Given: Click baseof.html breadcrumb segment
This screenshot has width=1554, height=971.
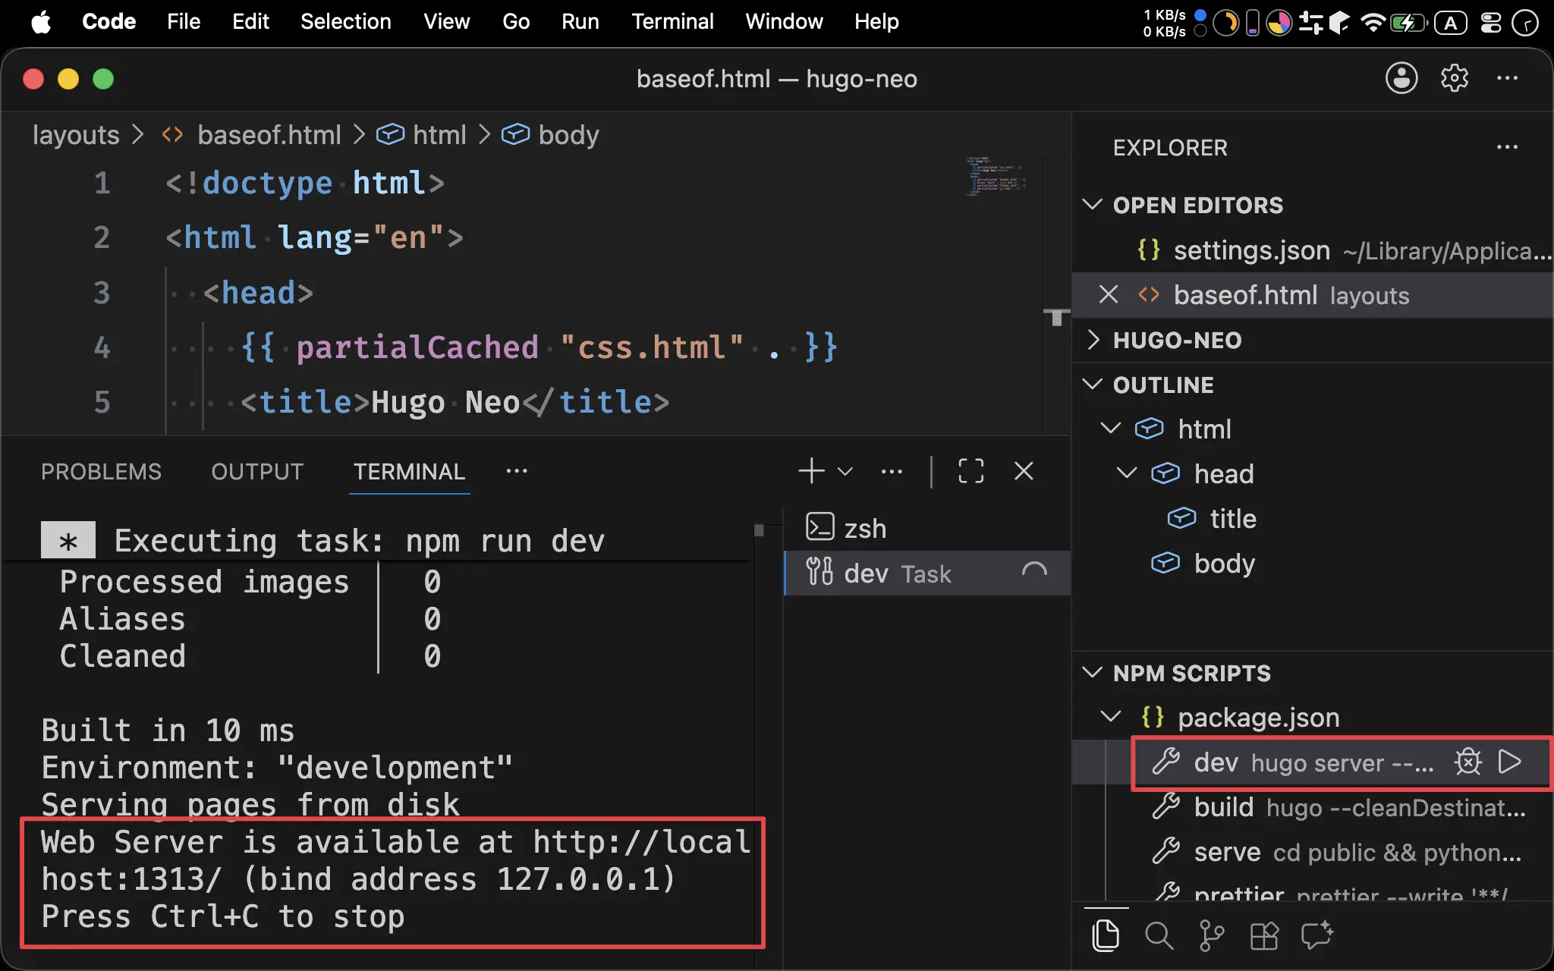Looking at the screenshot, I should (269, 135).
